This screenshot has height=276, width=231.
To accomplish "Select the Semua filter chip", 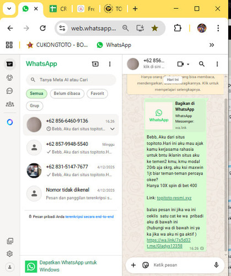I will point(36,93).
